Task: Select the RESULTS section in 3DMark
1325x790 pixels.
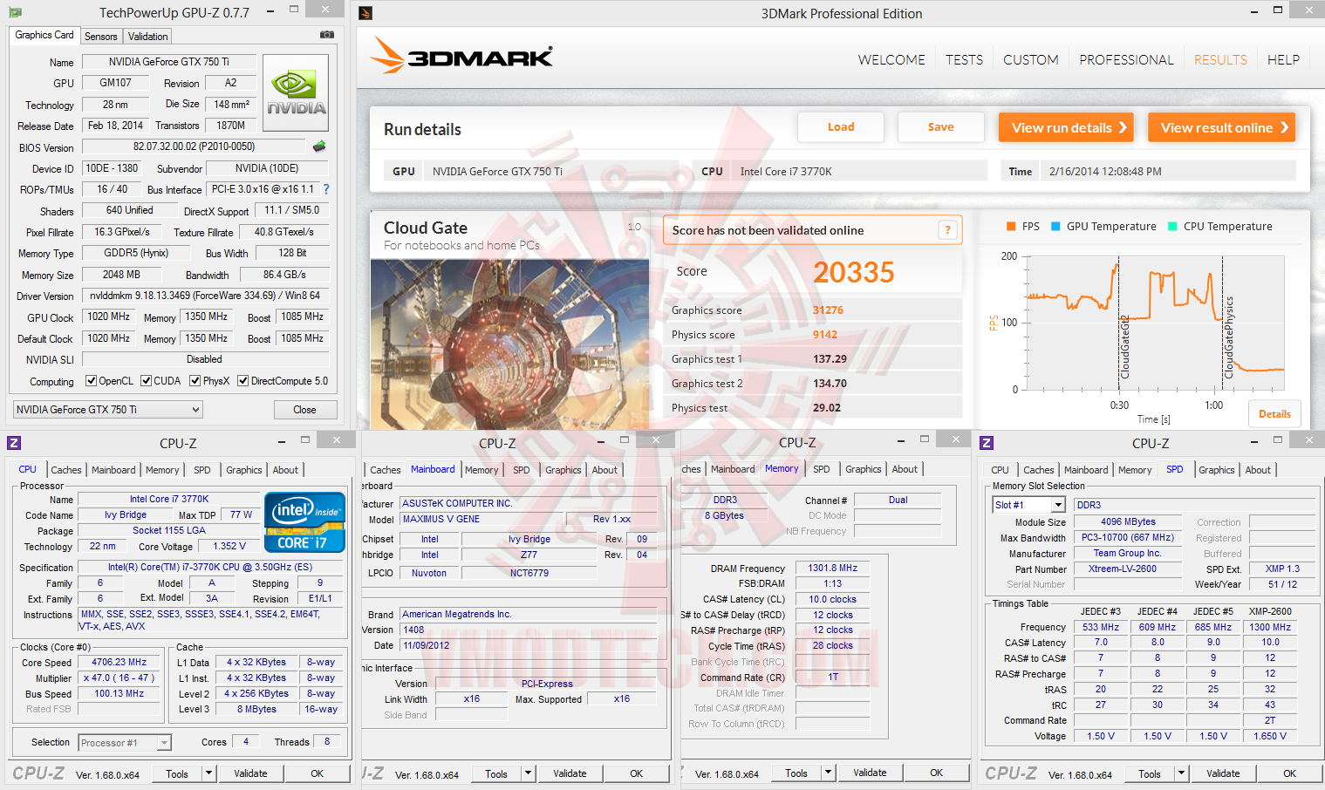Action: [x=1220, y=60]
